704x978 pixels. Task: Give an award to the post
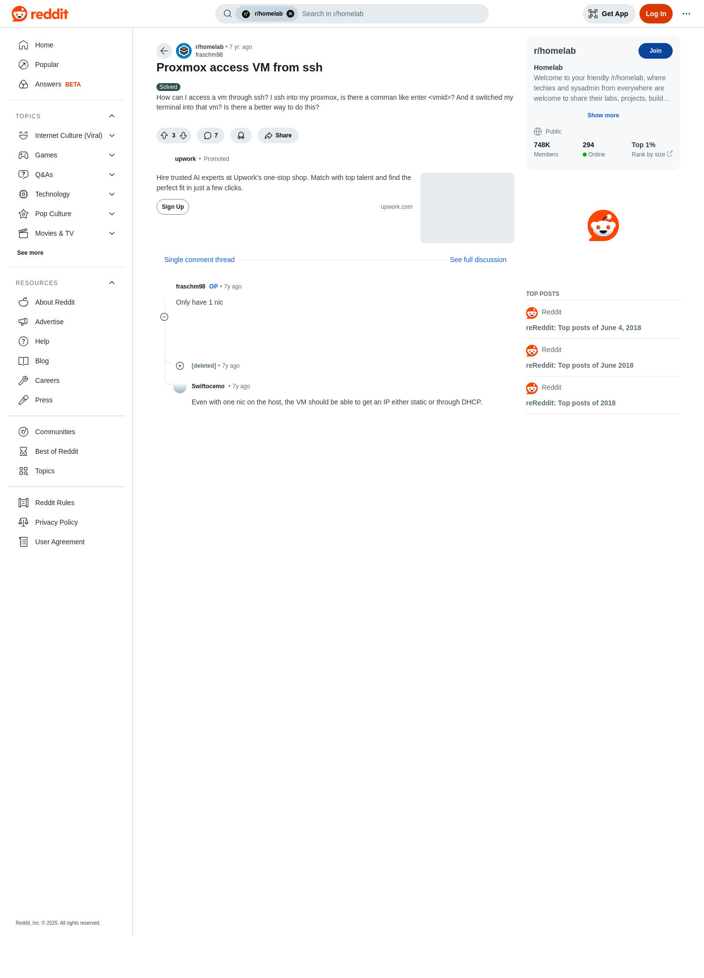tap(241, 135)
